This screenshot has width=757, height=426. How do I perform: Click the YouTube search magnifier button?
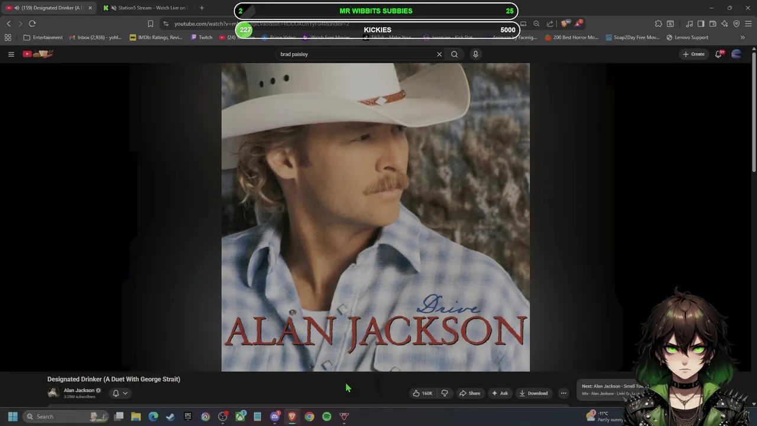pyautogui.click(x=454, y=54)
